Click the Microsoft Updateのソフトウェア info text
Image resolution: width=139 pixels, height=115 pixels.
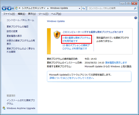pyautogui.click(x=80, y=75)
